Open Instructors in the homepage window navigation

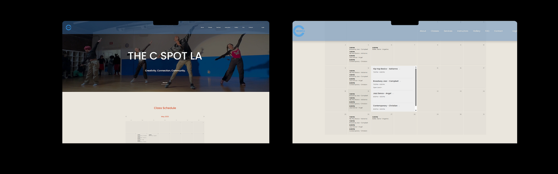coord(228,28)
